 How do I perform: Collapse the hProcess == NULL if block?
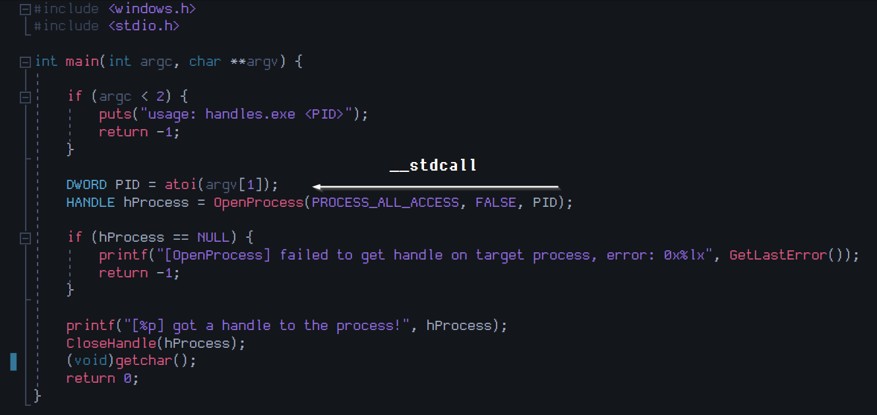25,238
